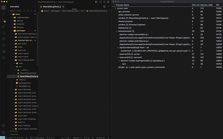Open index.js in explorer tree

pyautogui.click(x=22, y=80)
